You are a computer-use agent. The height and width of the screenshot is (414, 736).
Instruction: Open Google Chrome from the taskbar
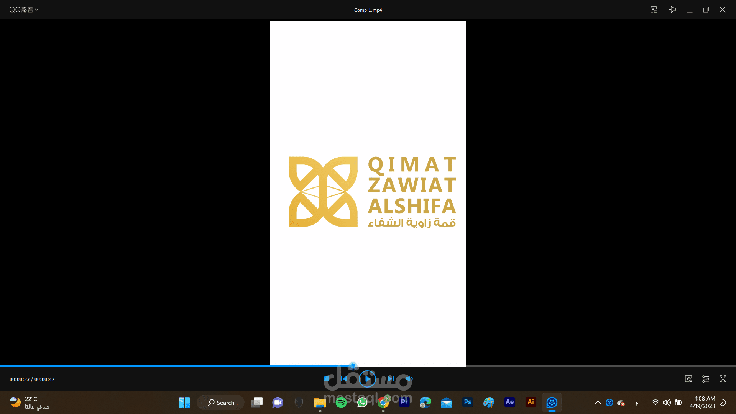[x=383, y=402]
